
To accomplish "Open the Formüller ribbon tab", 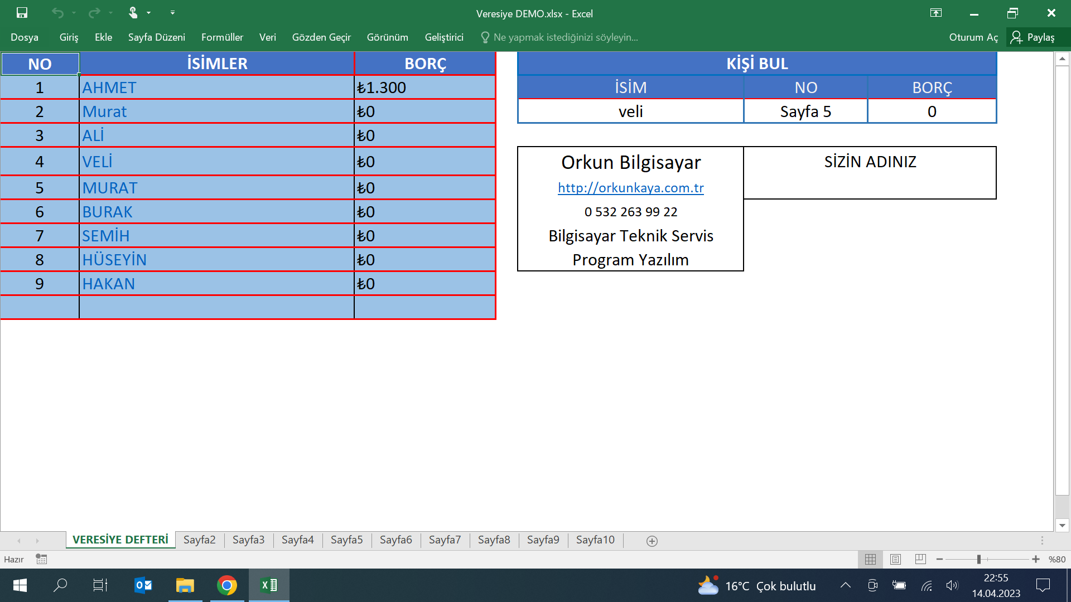I will 222,37.
